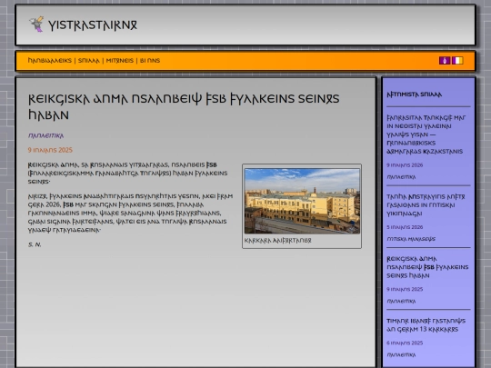
Task: Click the sidebar date with 5 and 2026
Action: tap(405, 227)
